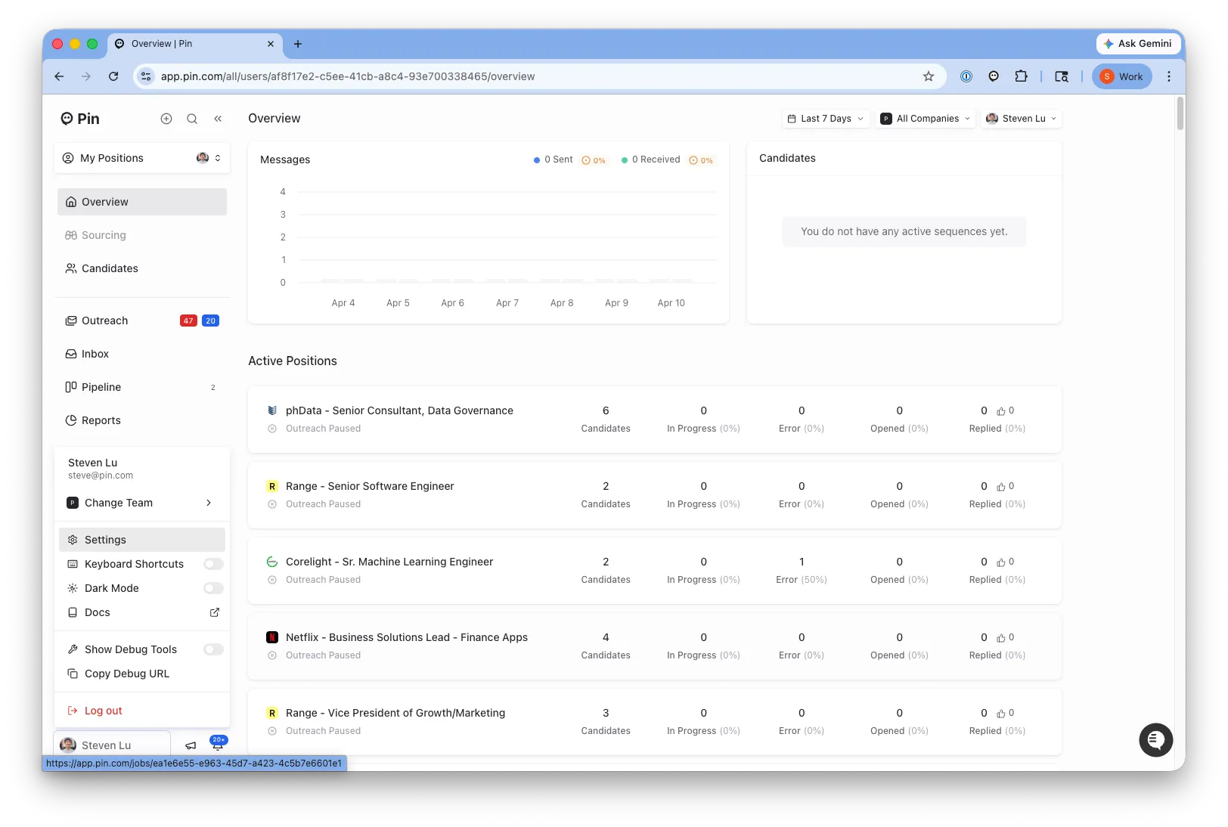Click the paused icon under Range - Senior Software Engineer
Screen dimensions: 1228x827
(x=272, y=504)
